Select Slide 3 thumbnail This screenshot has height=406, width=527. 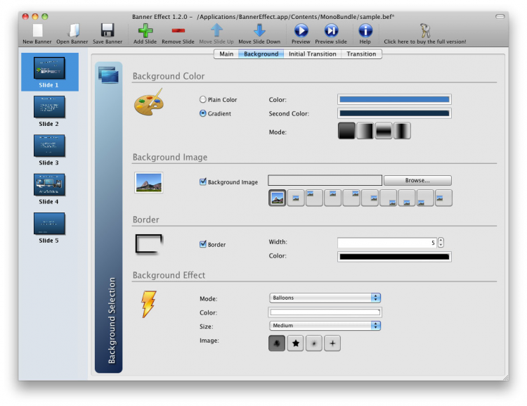click(49, 146)
